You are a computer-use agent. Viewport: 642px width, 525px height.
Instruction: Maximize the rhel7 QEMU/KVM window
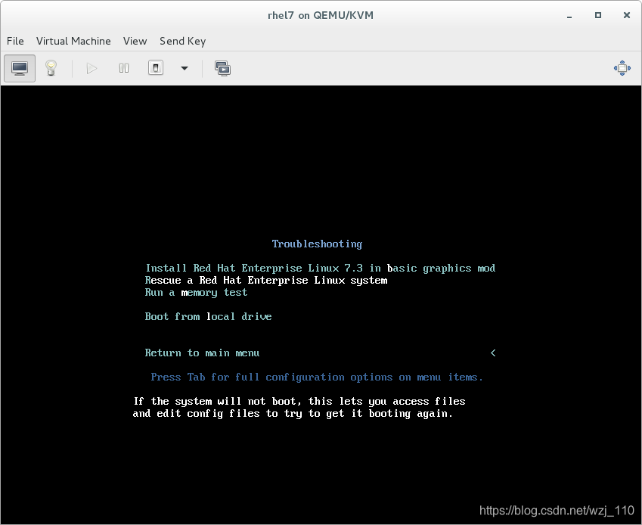pyautogui.click(x=598, y=15)
